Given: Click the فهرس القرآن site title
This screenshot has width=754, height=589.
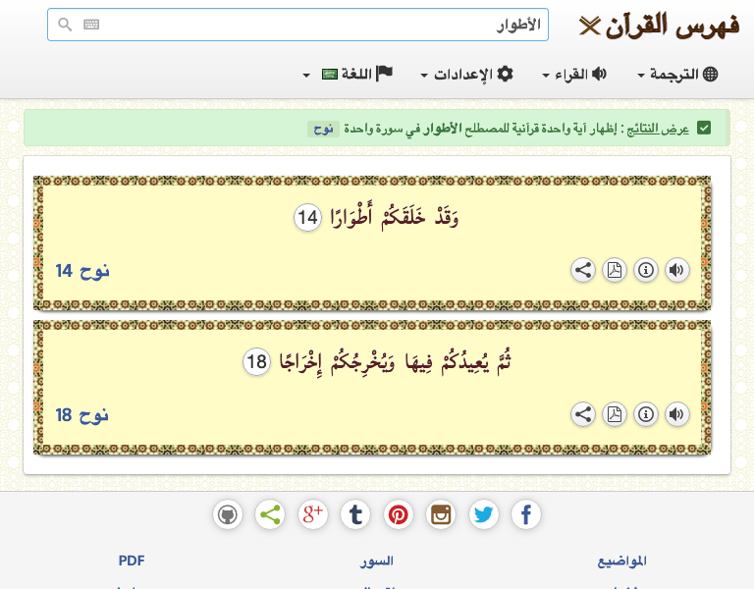Looking at the screenshot, I should pos(673,26).
